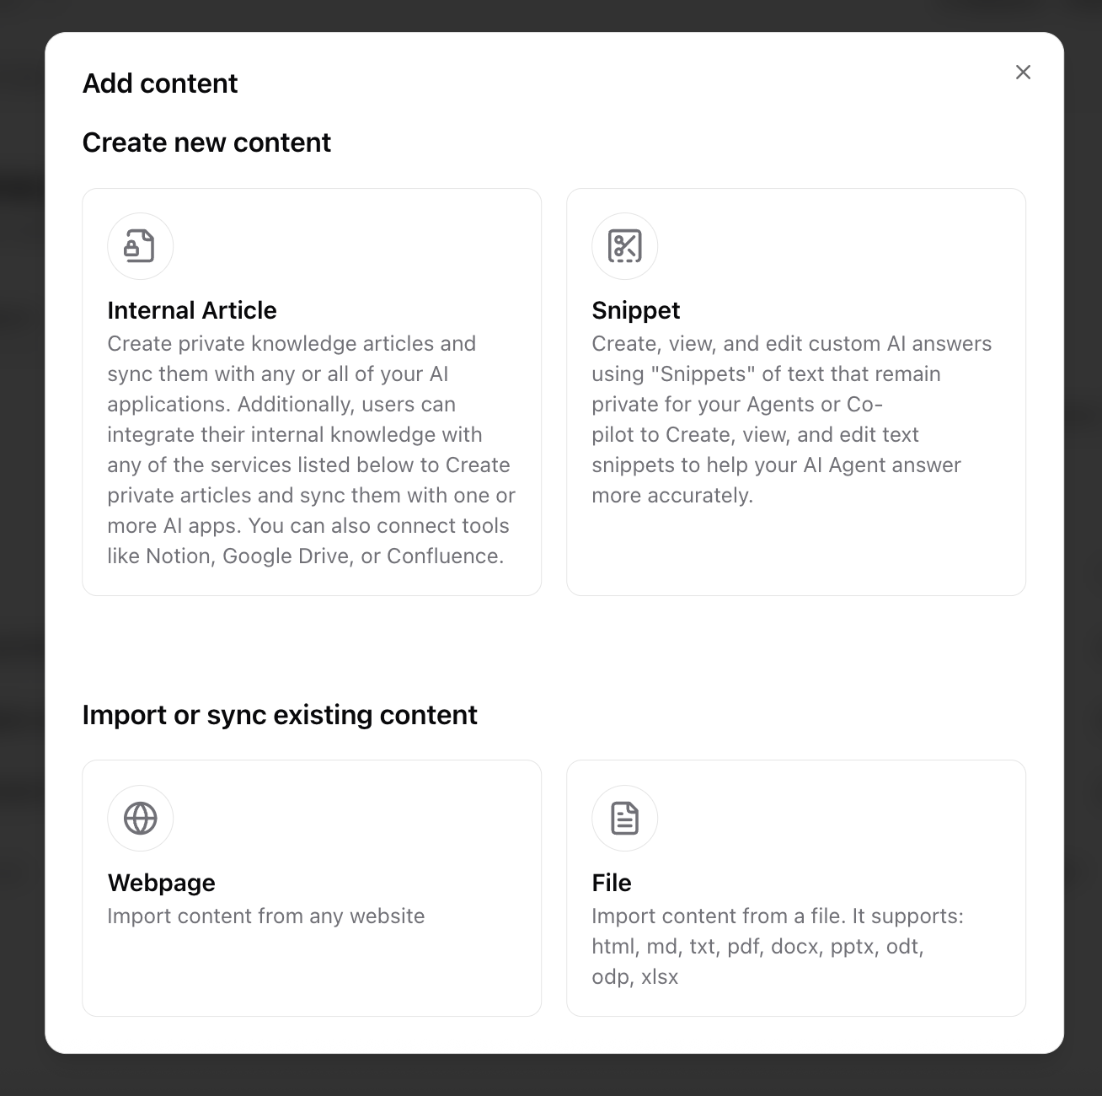Pick the Webpage title

(x=161, y=883)
